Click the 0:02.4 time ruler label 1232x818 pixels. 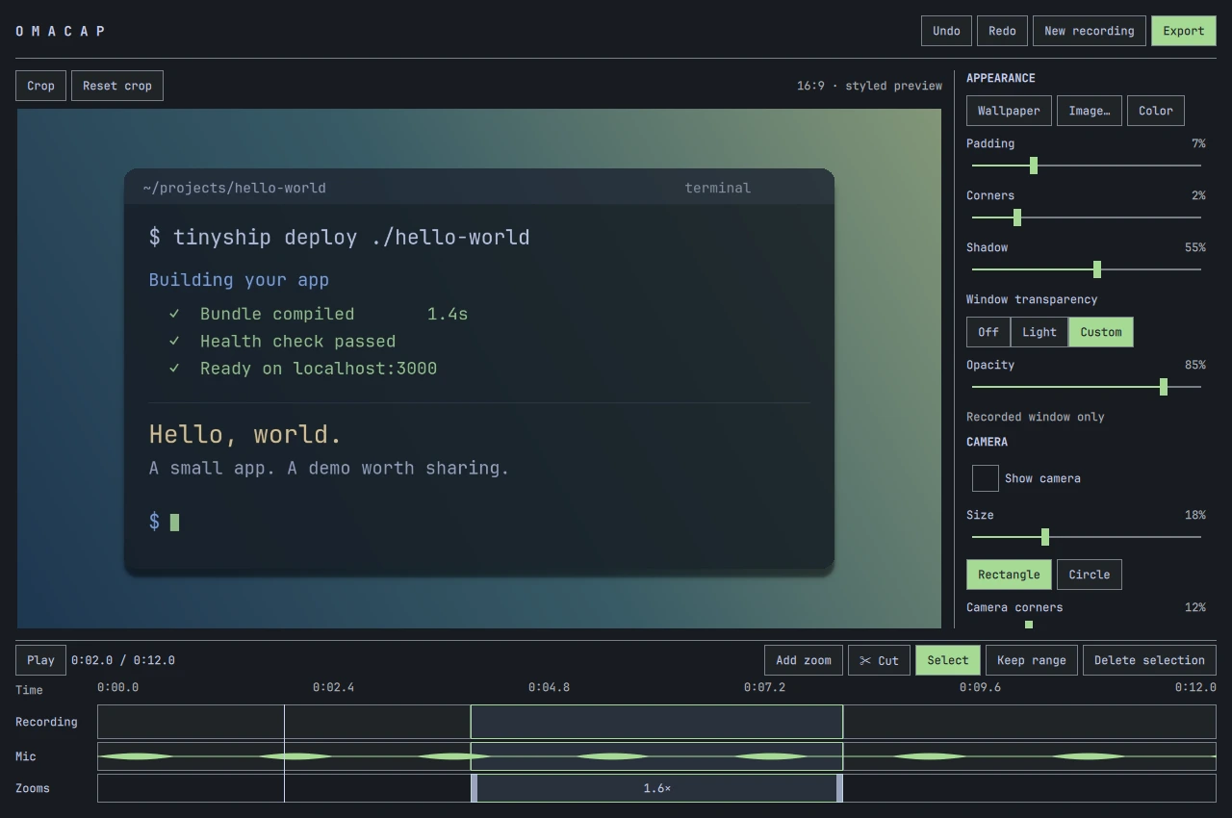point(333,687)
